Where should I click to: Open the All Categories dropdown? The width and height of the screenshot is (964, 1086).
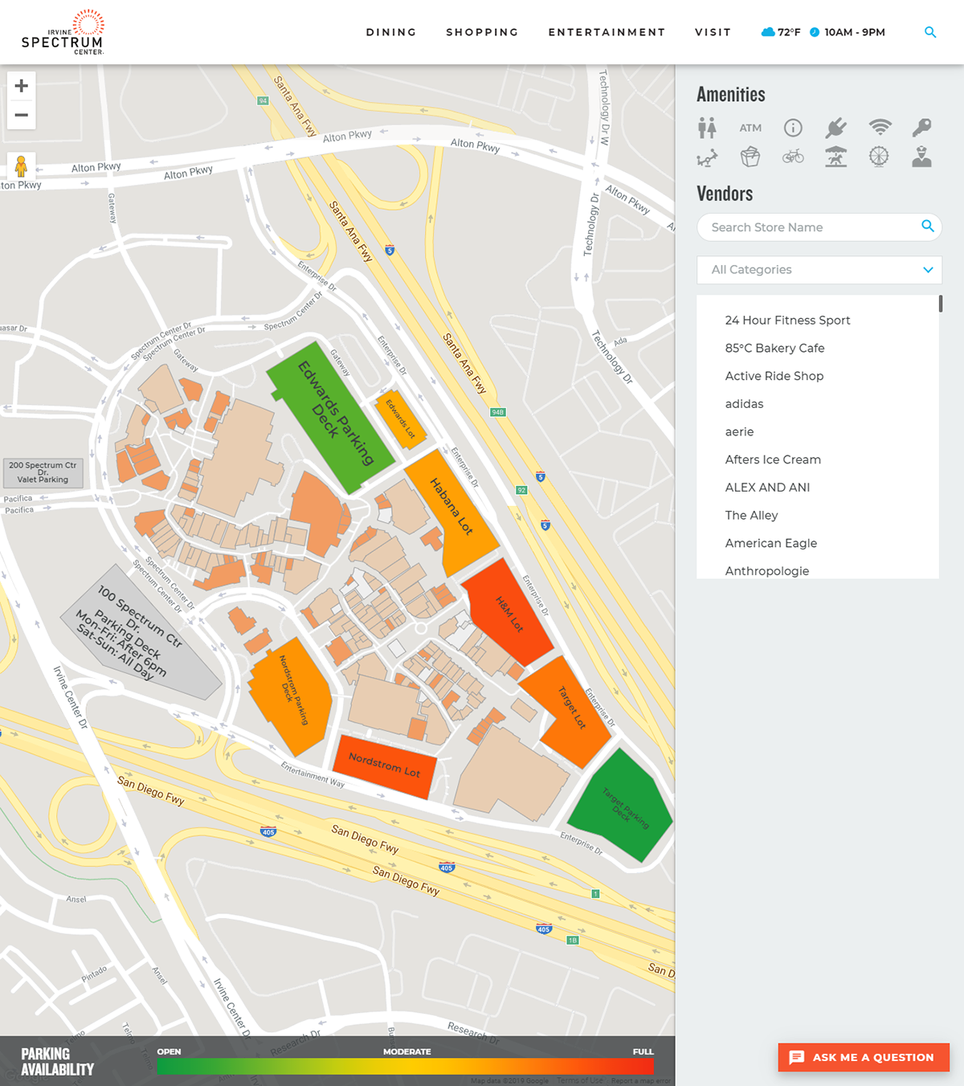click(819, 270)
